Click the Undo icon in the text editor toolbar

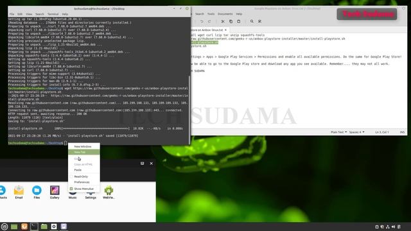click(202, 21)
